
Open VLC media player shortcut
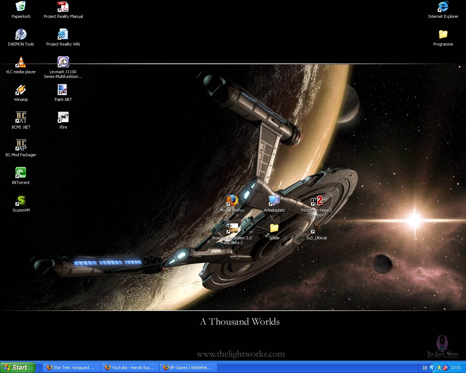[21, 62]
